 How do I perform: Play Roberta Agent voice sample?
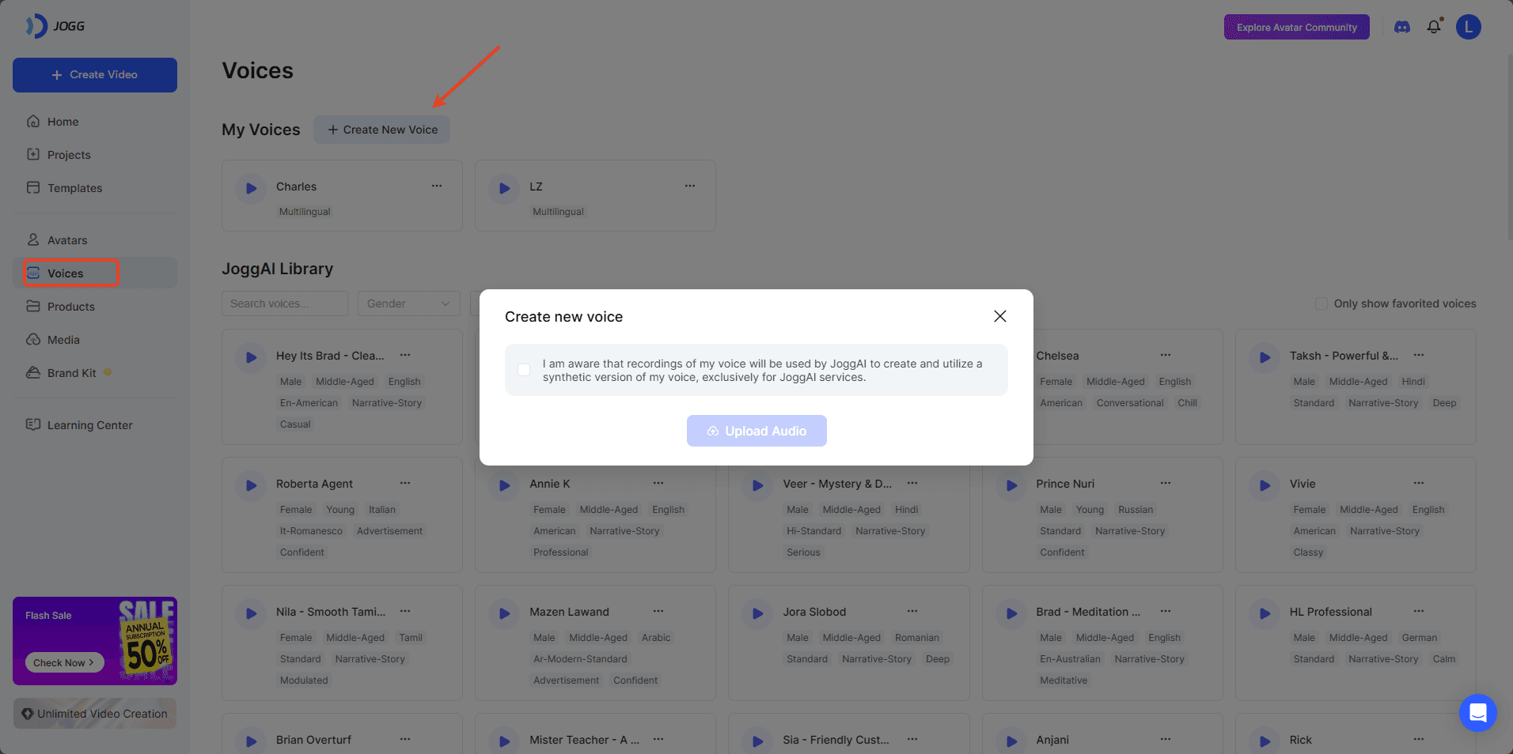[x=251, y=485]
